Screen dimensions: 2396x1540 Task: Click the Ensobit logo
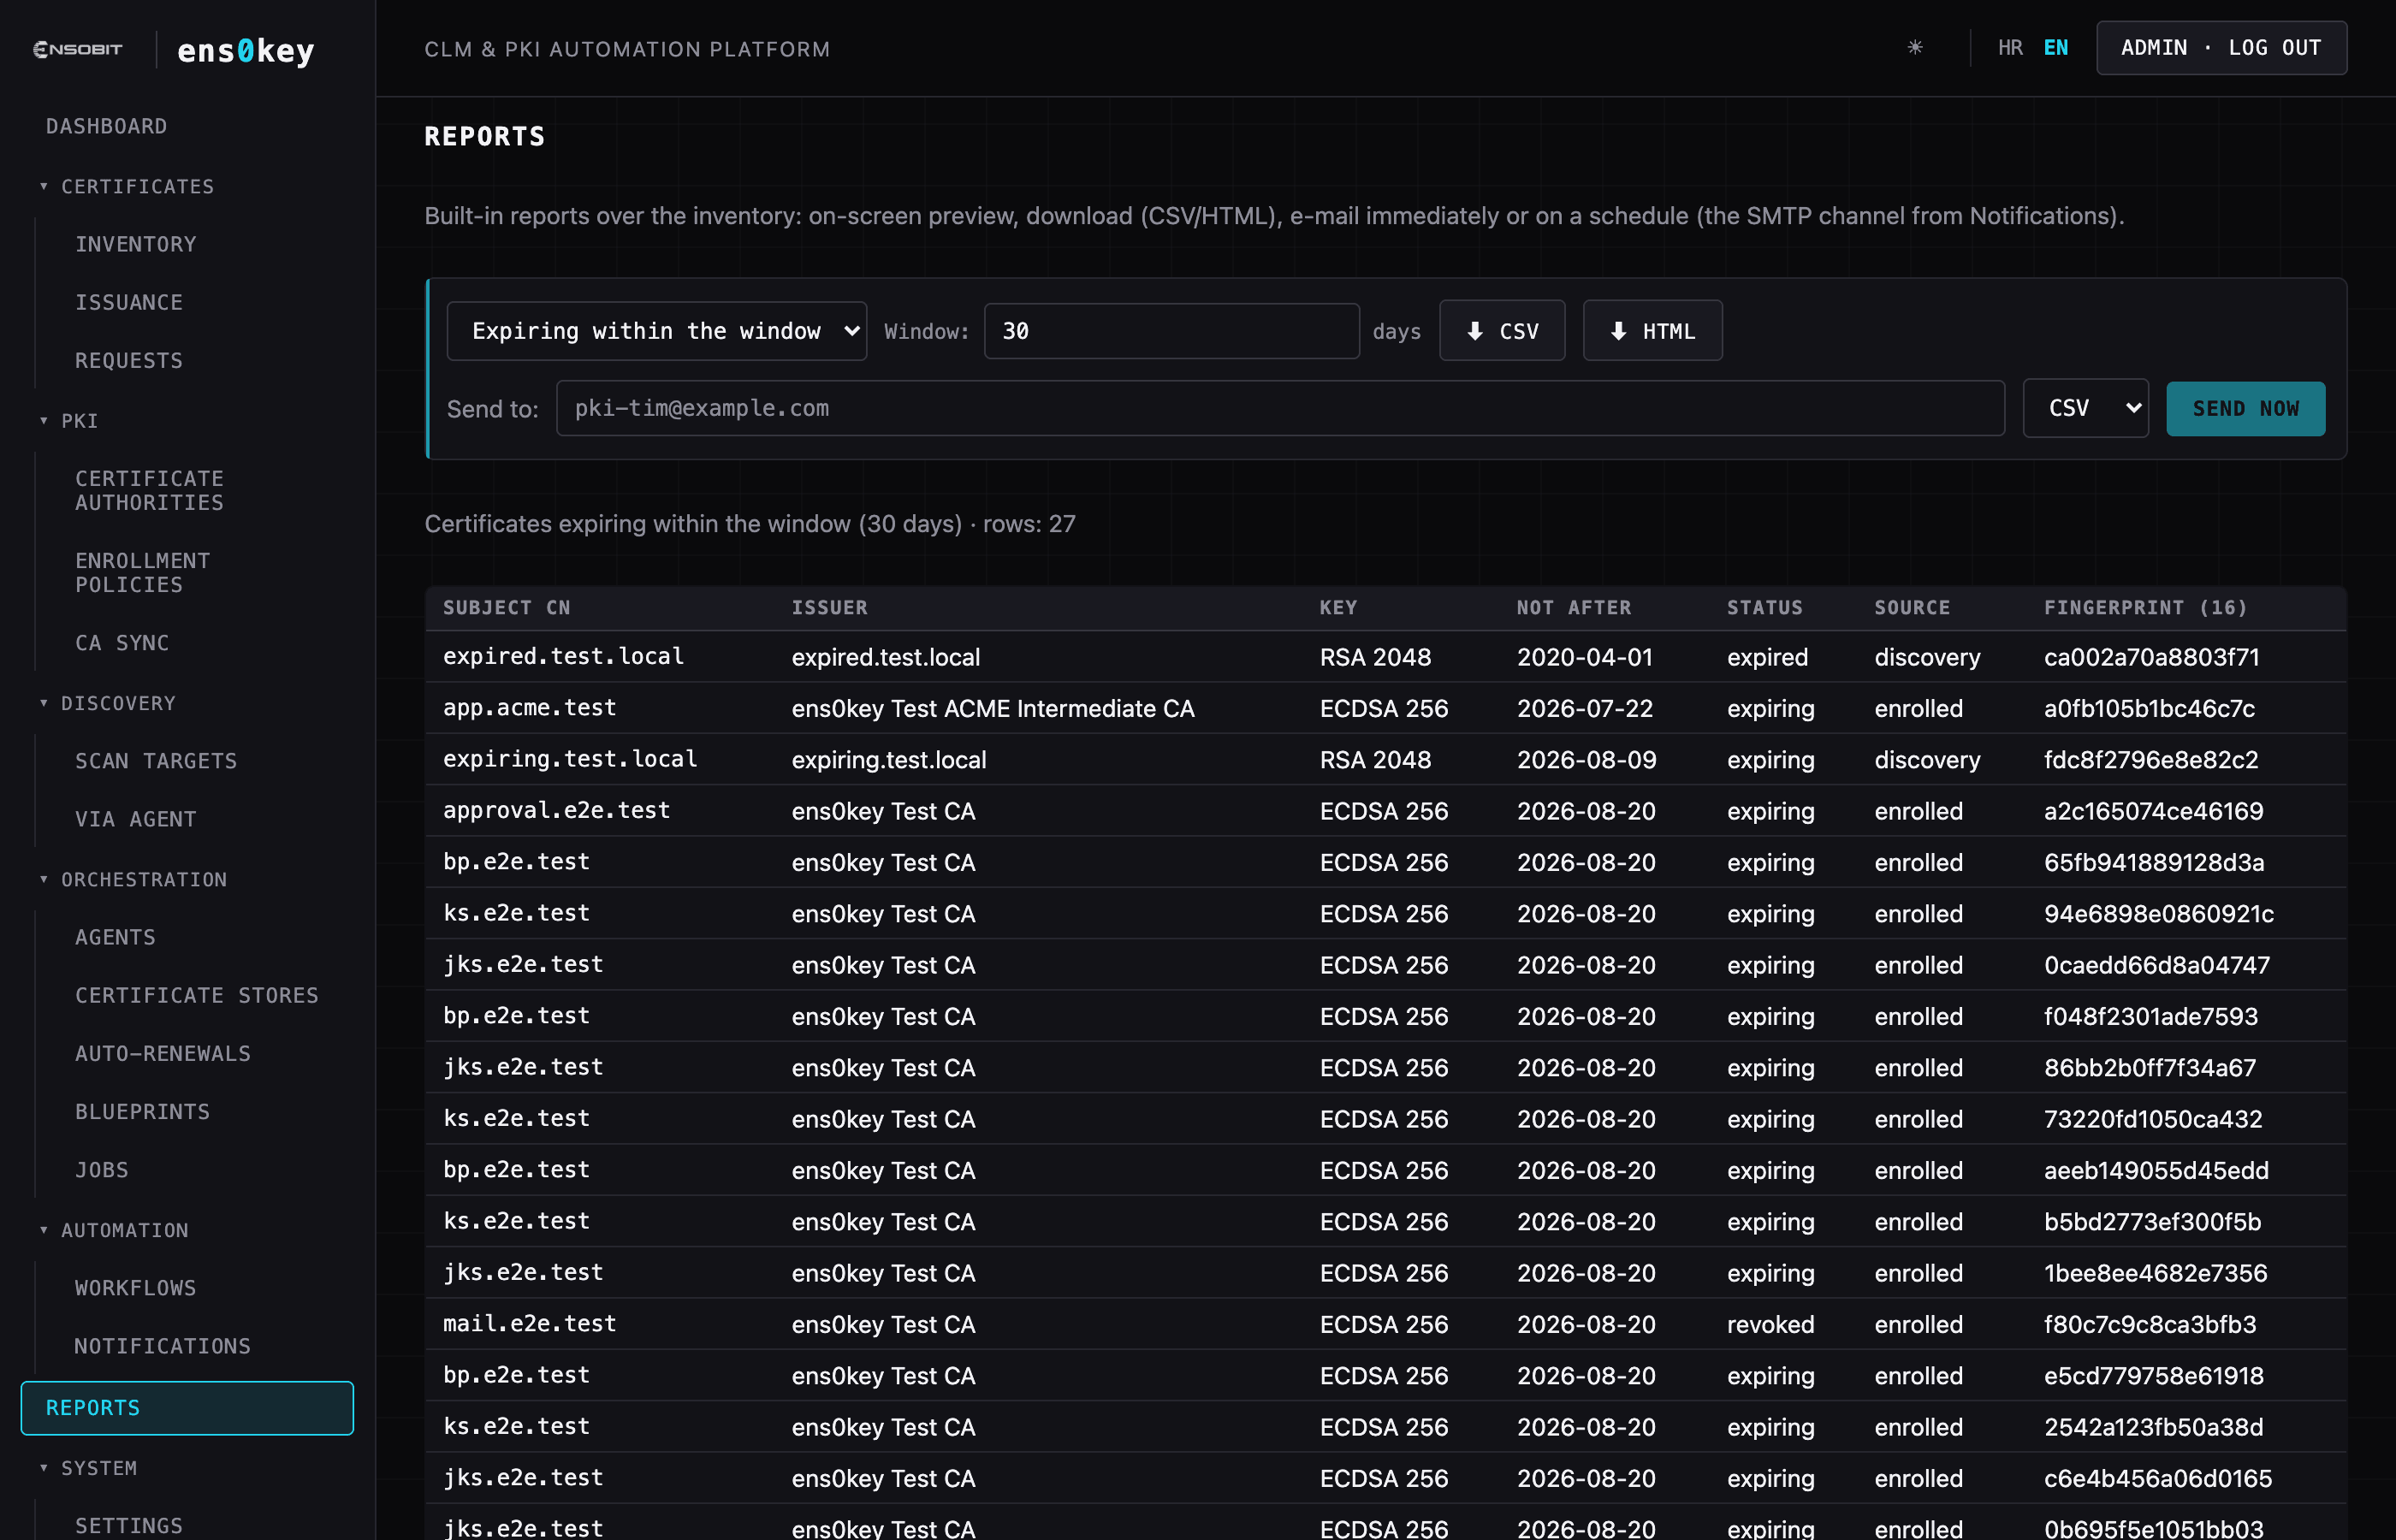coord(78,49)
